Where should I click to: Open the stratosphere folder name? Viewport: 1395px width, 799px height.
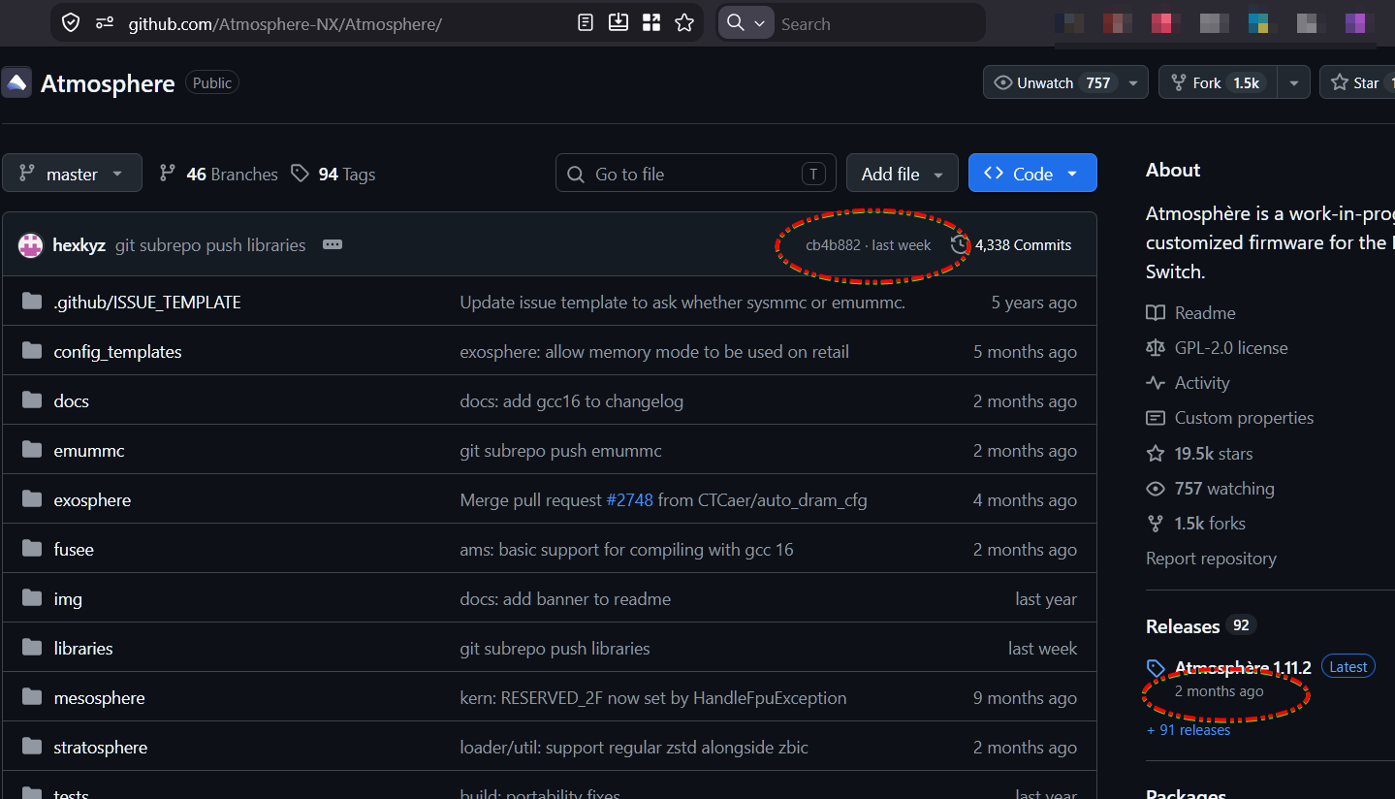click(101, 748)
